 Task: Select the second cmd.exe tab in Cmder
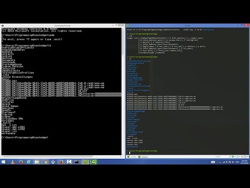pos(143,157)
